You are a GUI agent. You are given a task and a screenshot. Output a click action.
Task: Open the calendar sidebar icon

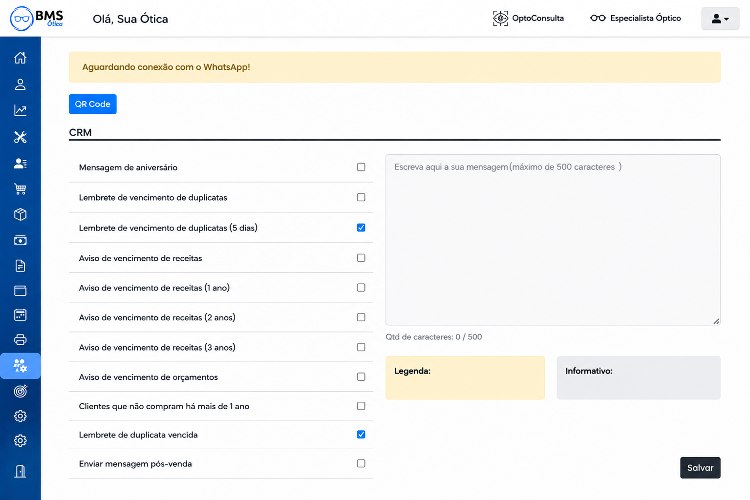pyautogui.click(x=20, y=315)
